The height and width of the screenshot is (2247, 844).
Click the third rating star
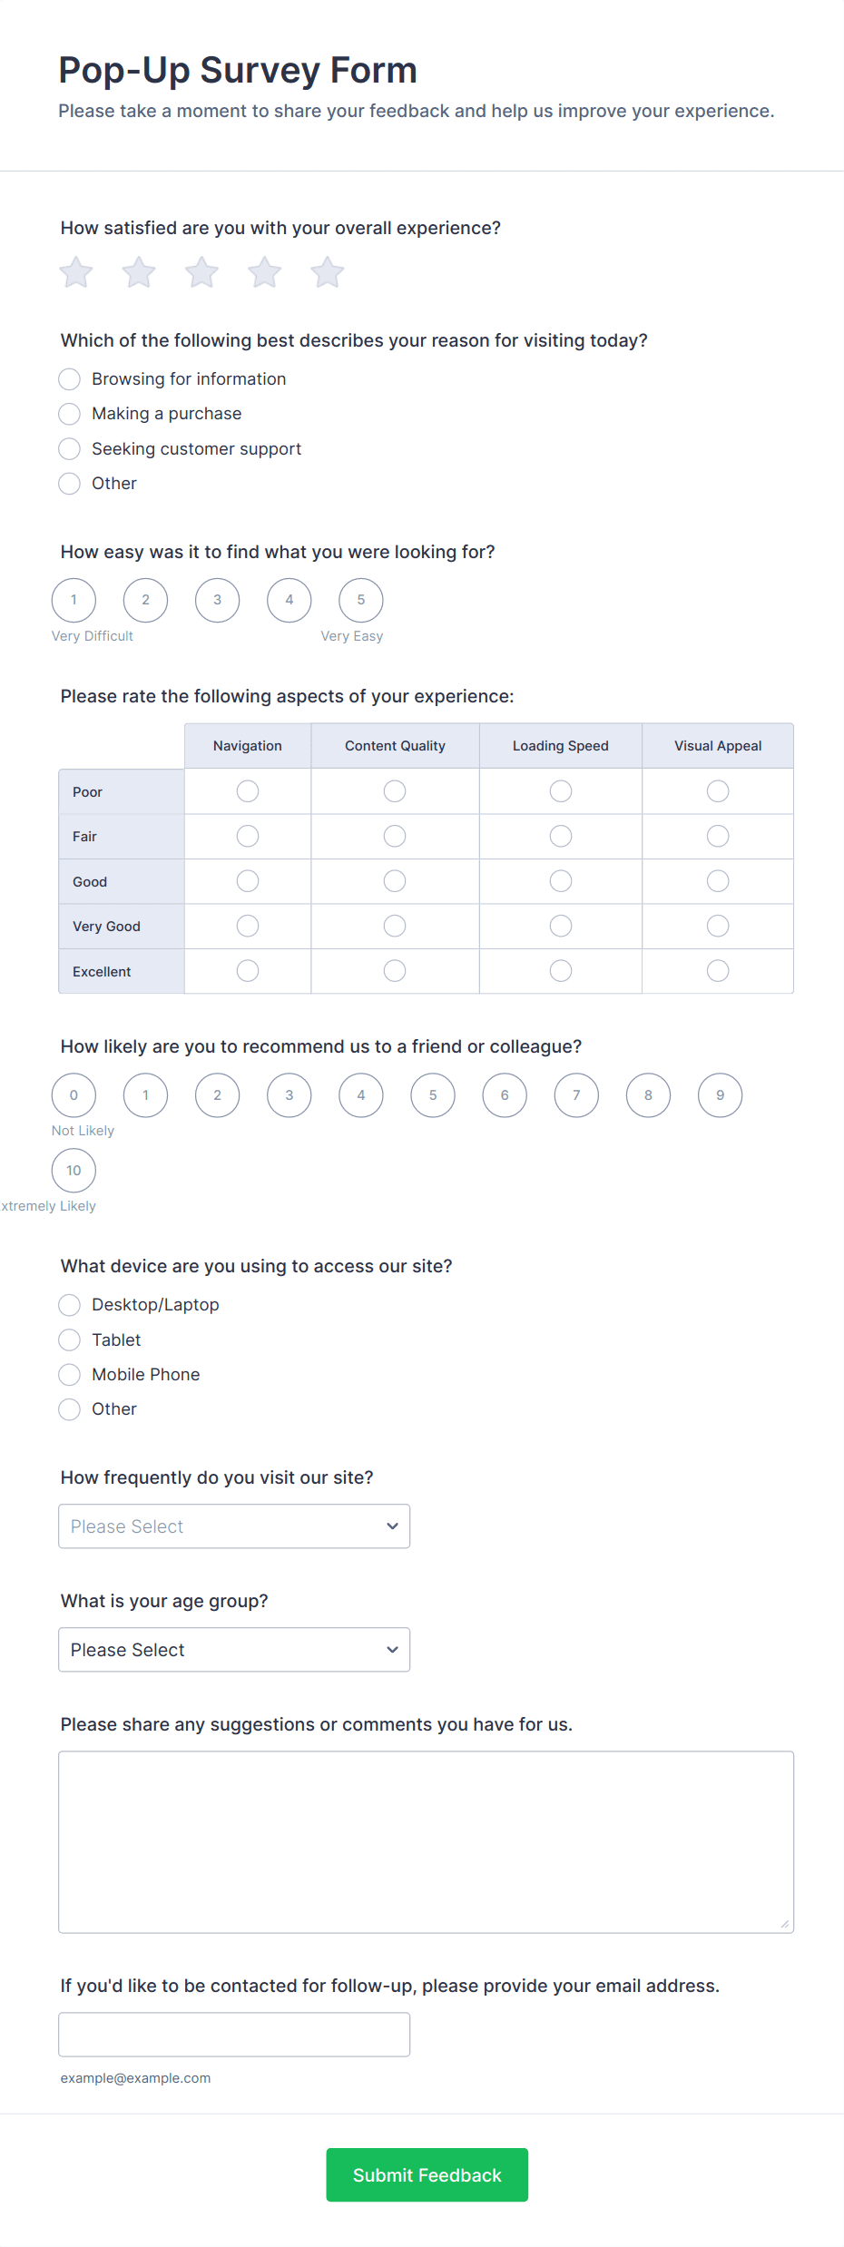tap(201, 272)
